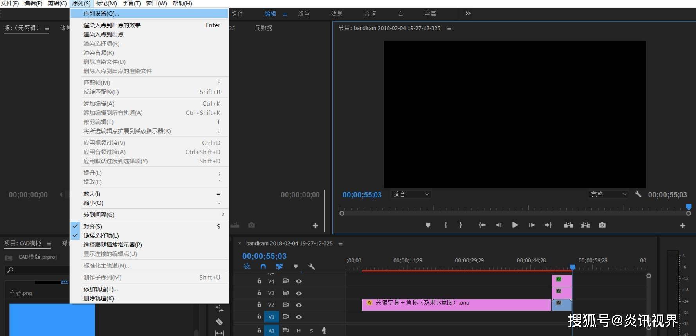Select the Razor tool
This screenshot has height=336, width=696.
tap(219, 322)
